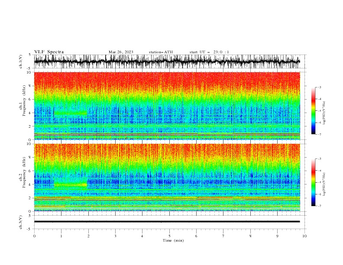Click time axis tick label "1"
Screen dimensions: 343x265
click(x=61, y=236)
